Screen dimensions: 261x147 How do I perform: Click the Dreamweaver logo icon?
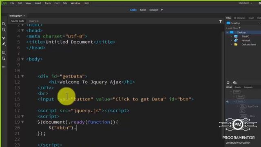pyautogui.click(x=4, y=3)
